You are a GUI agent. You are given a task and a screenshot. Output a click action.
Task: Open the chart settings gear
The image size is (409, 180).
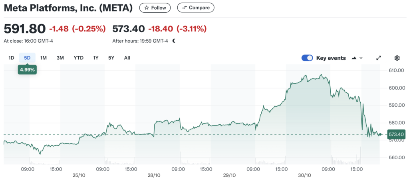(x=397, y=58)
